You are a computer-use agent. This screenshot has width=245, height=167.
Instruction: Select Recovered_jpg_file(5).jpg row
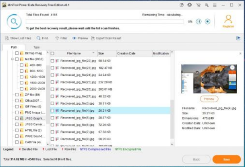(110, 118)
